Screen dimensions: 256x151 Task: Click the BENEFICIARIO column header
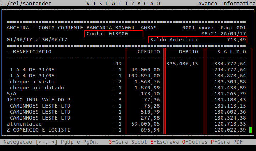[29, 52]
